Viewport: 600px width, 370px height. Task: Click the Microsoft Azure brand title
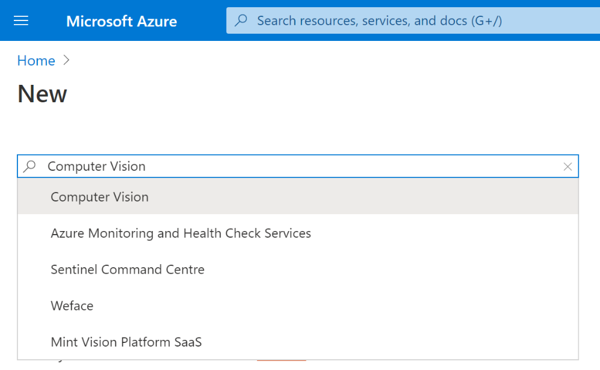point(122,21)
